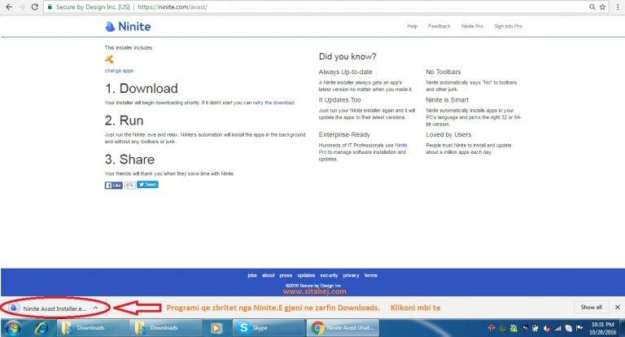Bookmark page with star icon
This screenshot has height=337, width=625.
603,7
